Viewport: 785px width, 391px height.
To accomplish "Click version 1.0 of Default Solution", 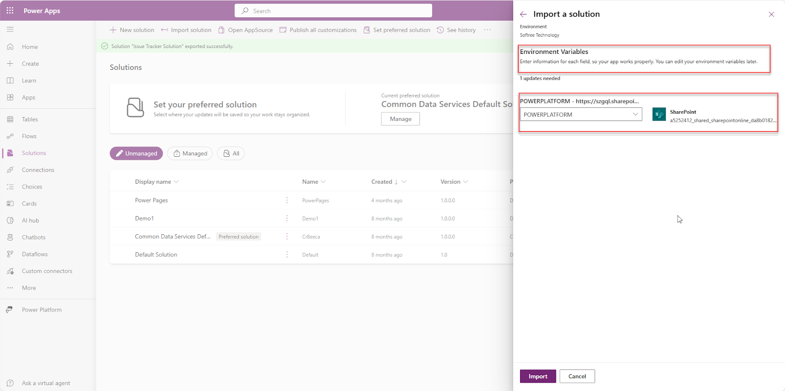I will coord(444,255).
